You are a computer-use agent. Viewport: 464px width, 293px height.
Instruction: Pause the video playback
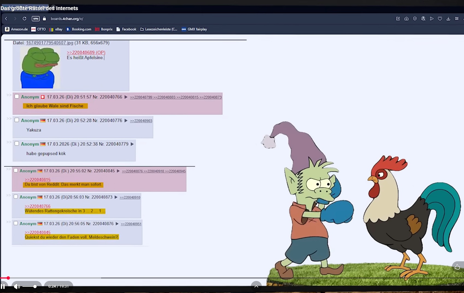point(3,286)
